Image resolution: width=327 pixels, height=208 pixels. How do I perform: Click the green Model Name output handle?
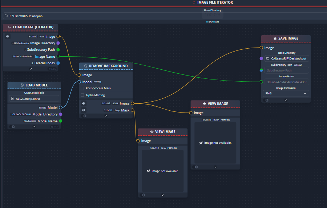61,121
